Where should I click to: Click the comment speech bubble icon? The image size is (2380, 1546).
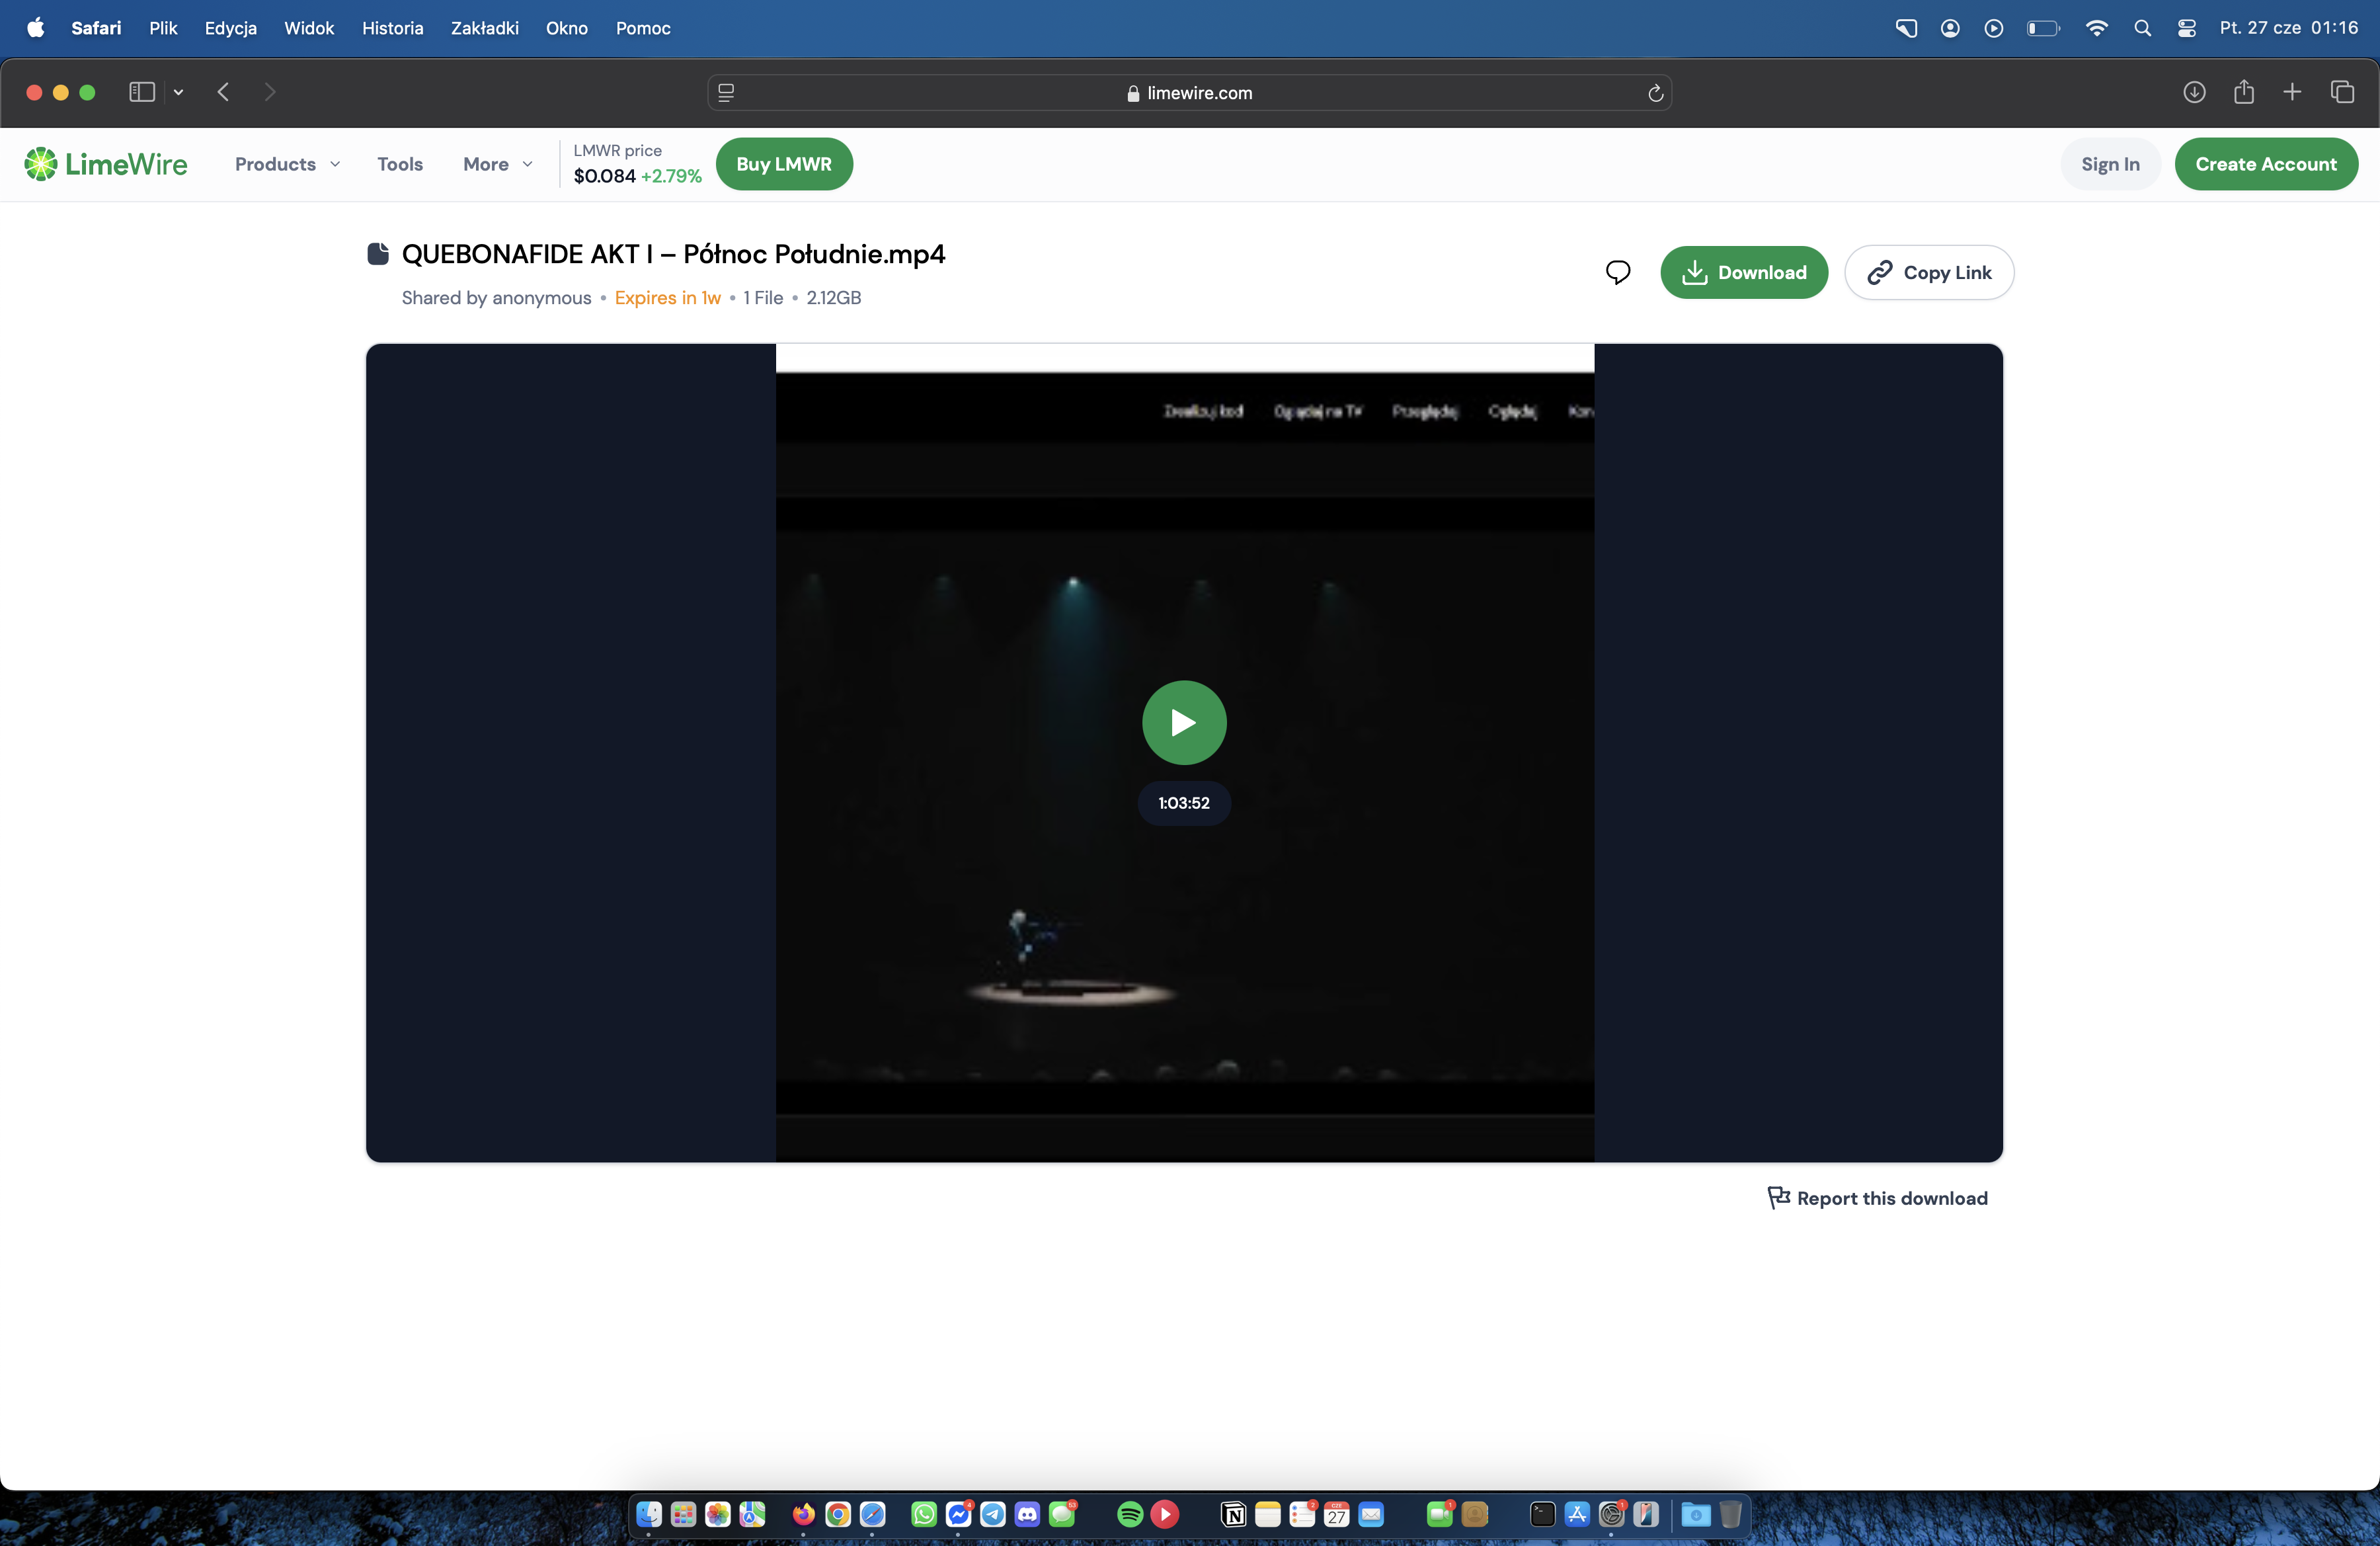[x=1617, y=272]
